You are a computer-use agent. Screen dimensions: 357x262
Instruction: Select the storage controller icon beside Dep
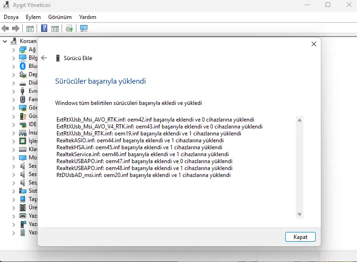(23, 74)
